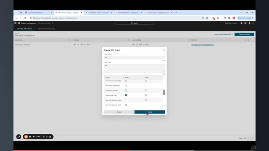The image size is (269, 151).
Task: Pause the screen recording
Action: click(x=30, y=137)
